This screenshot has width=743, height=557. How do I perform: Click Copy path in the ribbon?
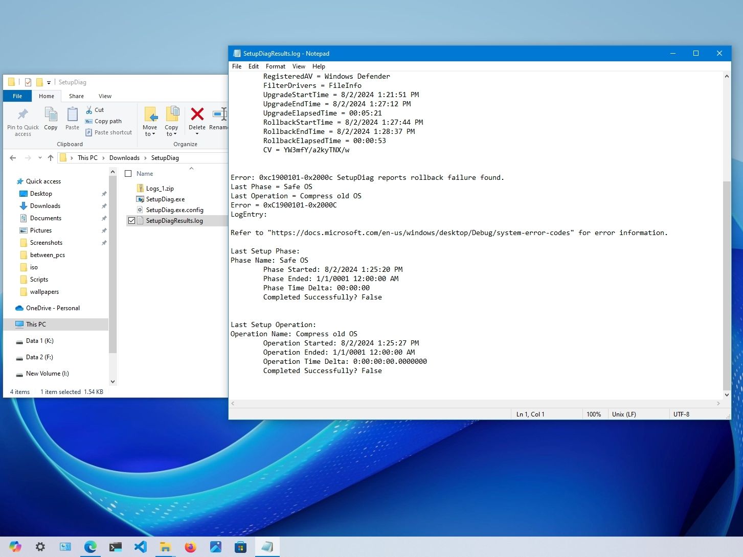[x=108, y=121]
